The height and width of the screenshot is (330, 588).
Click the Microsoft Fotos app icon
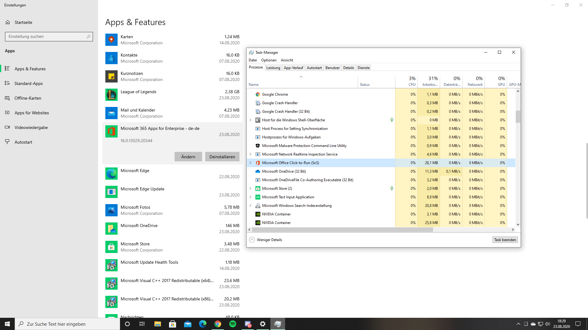pyautogui.click(x=111, y=210)
